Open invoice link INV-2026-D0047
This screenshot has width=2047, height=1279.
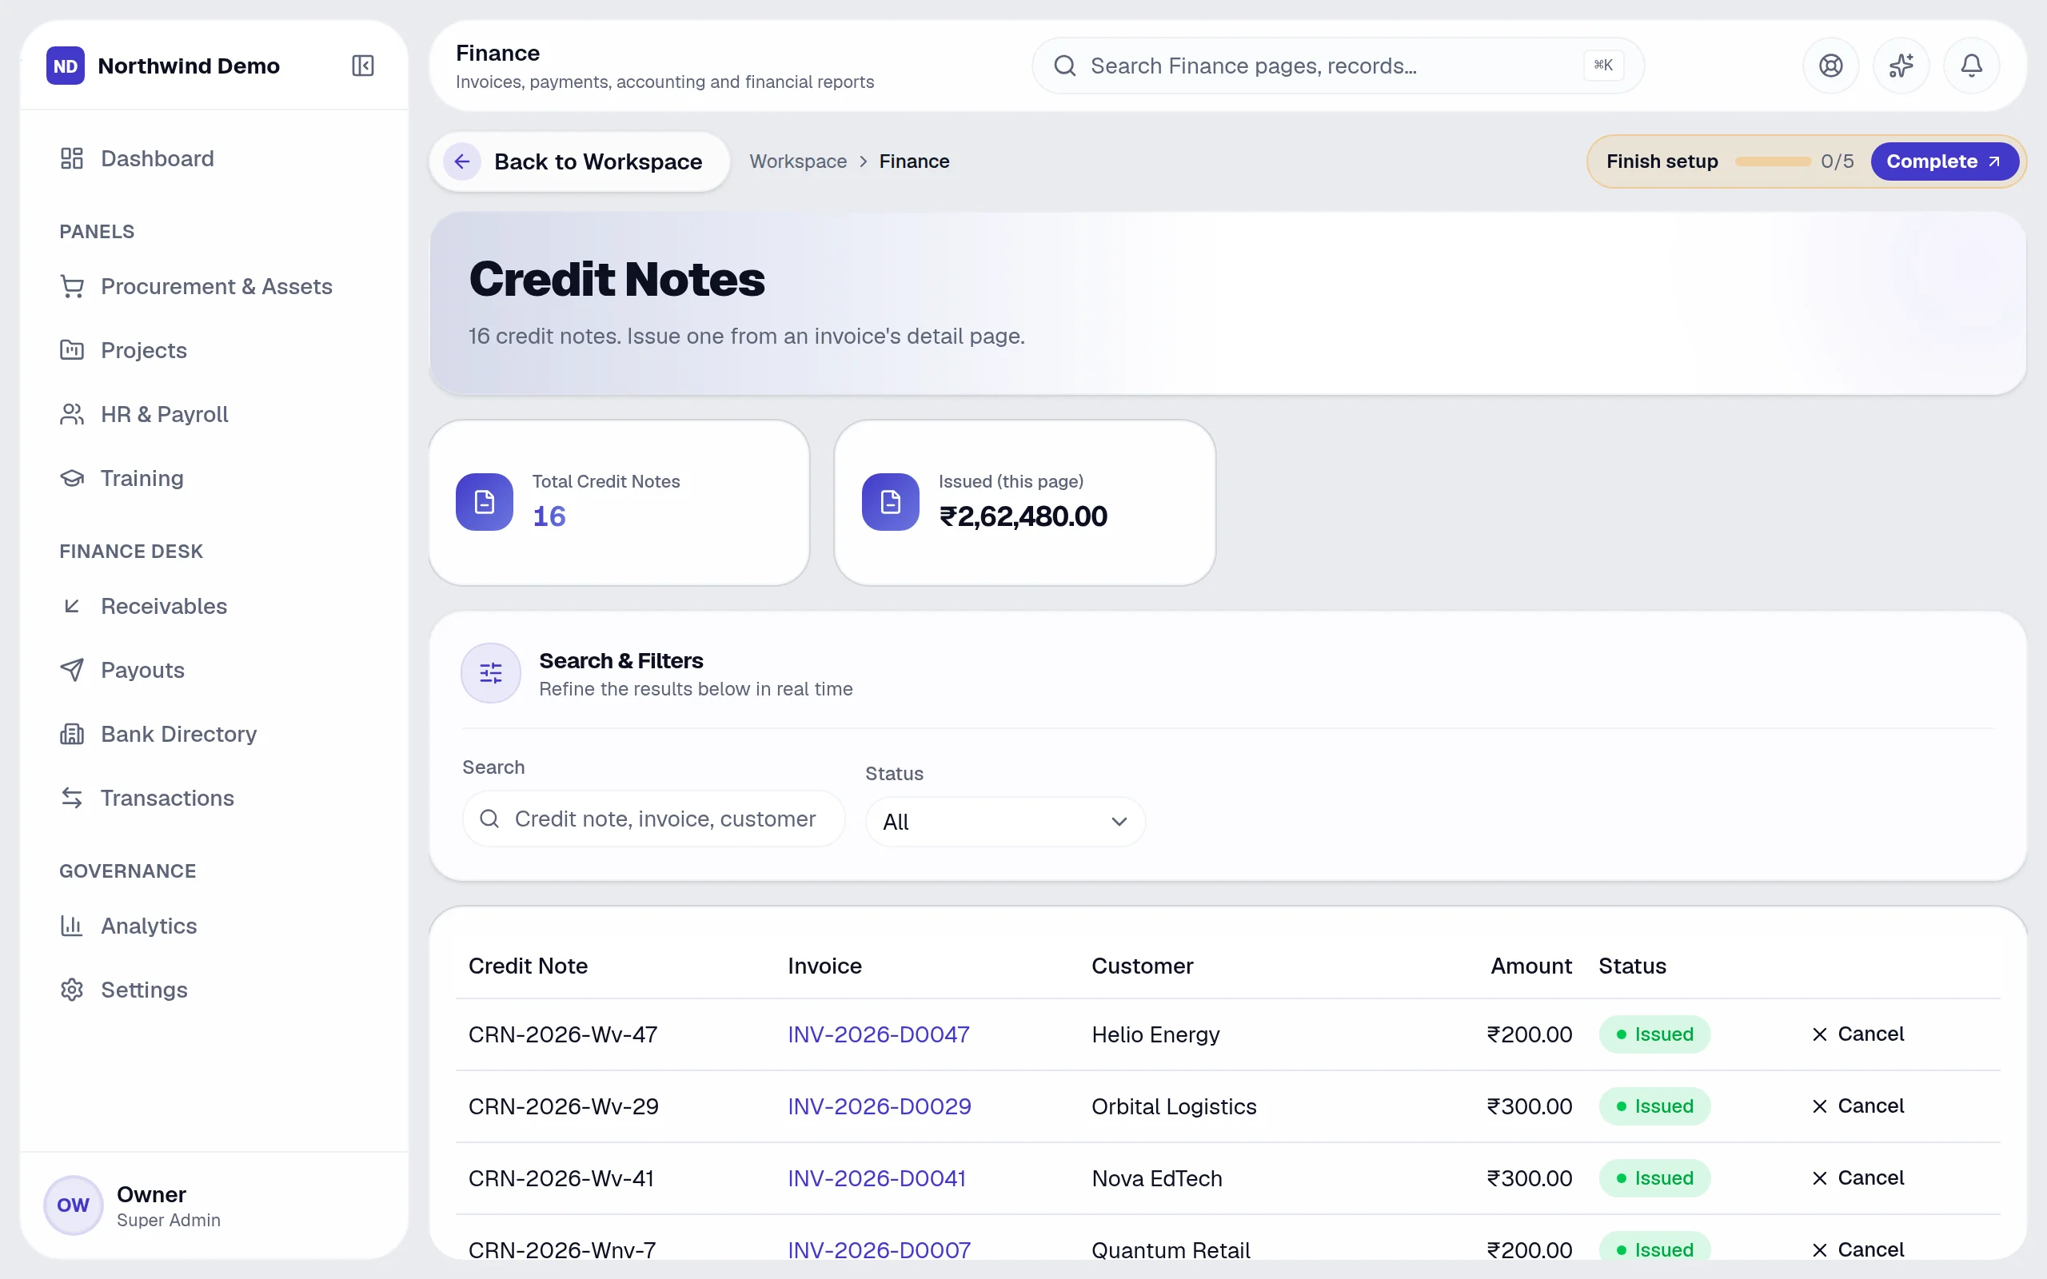(x=879, y=1034)
